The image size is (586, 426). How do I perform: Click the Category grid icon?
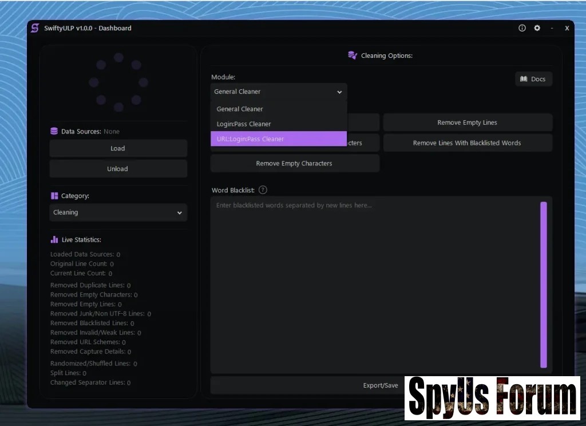(54, 196)
